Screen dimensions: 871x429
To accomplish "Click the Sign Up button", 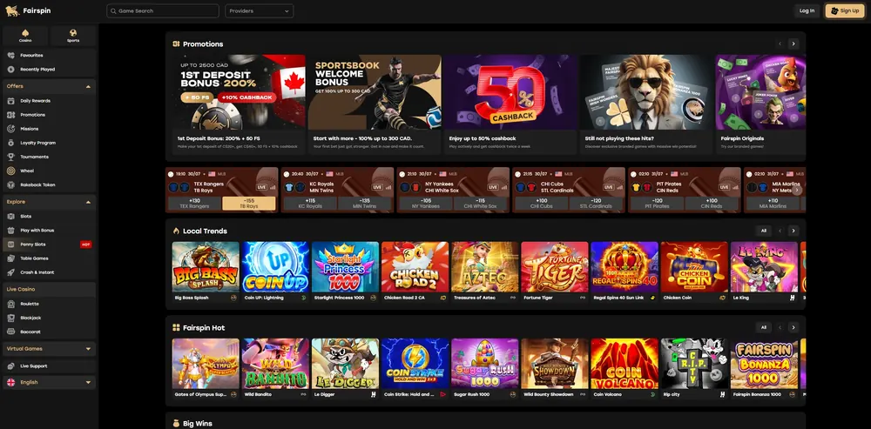I will [x=844, y=10].
